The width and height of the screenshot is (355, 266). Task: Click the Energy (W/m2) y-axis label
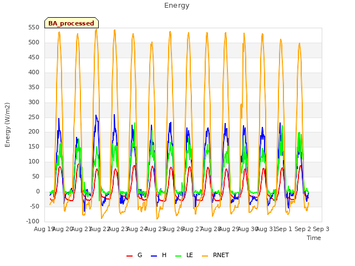coord(7,125)
